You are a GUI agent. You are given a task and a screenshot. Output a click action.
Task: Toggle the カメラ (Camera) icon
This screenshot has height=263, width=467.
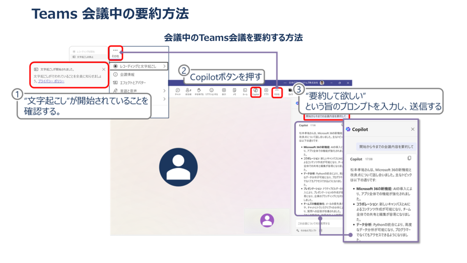tap(290, 92)
